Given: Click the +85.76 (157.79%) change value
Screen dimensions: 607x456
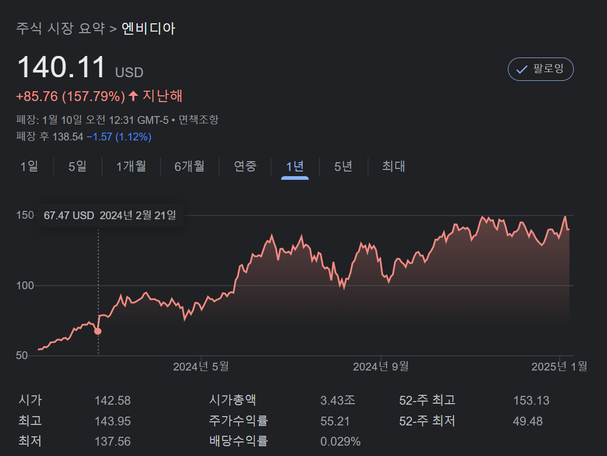Looking at the screenshot, I should [71, 96].
